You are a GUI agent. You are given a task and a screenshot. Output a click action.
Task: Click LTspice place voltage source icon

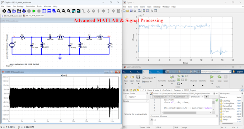tap(94, 11)
